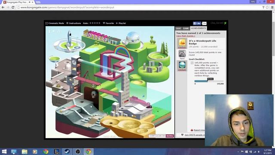Click the info icon in game
Image resolution: width=275 pixels, height=155 pixels.
click(x=50, y=31)
